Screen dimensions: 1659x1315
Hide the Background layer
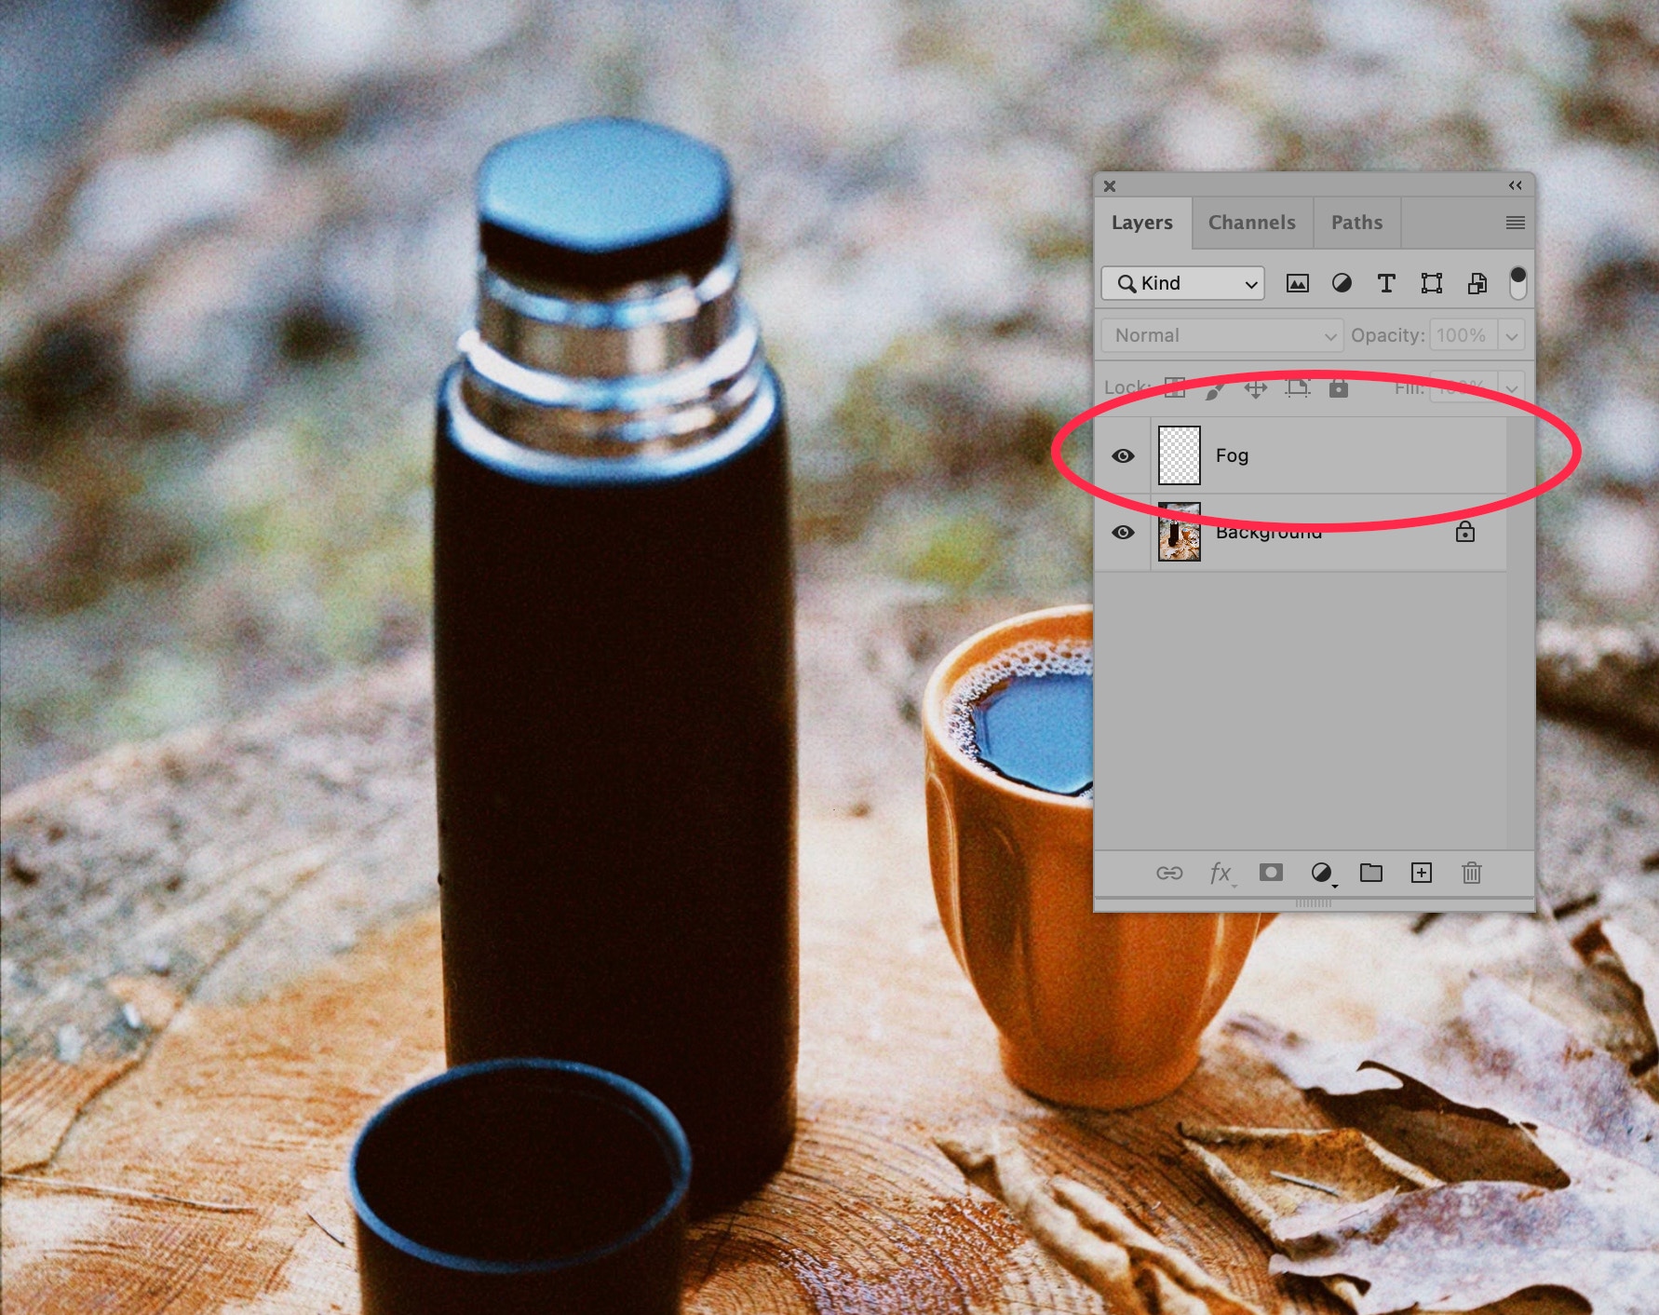click(1124, 533)
